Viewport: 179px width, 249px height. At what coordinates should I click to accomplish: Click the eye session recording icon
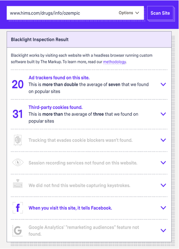18,163
